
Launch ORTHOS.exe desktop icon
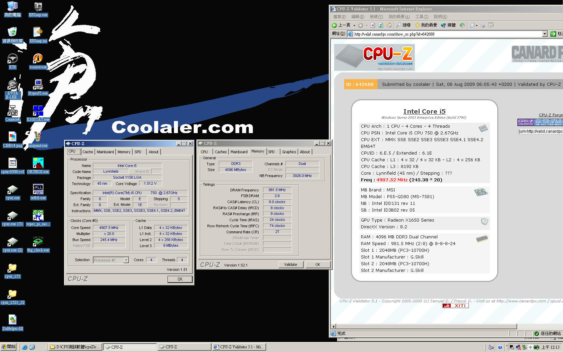click(38, 166)
